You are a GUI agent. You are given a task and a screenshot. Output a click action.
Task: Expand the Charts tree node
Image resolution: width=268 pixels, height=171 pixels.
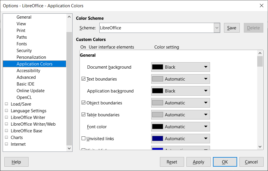pyautogui.click(x=6, y=137)
